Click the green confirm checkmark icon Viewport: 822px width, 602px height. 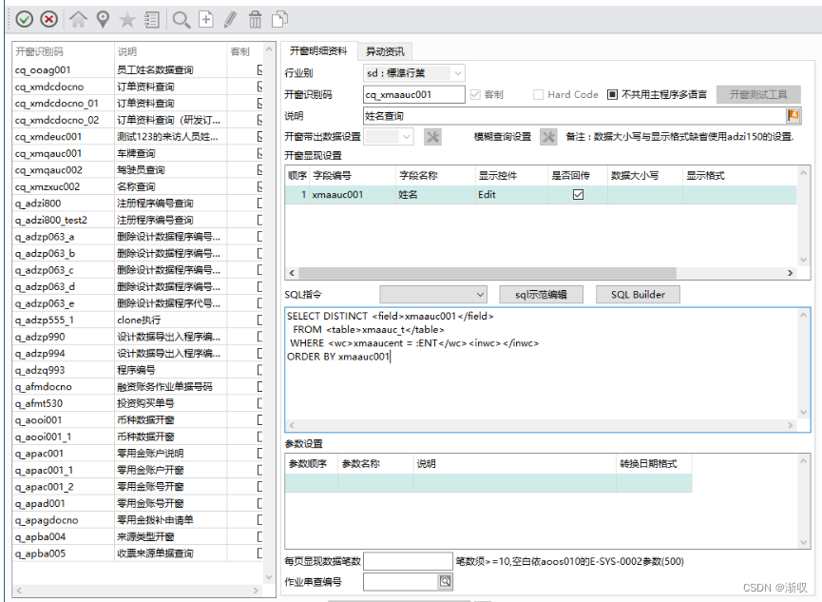(23, 19)
